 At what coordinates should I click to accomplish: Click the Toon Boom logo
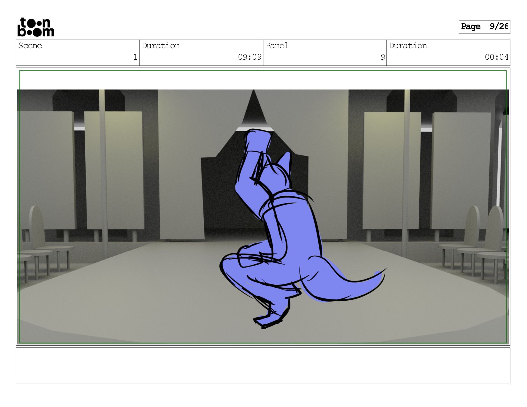coord(35,27)
